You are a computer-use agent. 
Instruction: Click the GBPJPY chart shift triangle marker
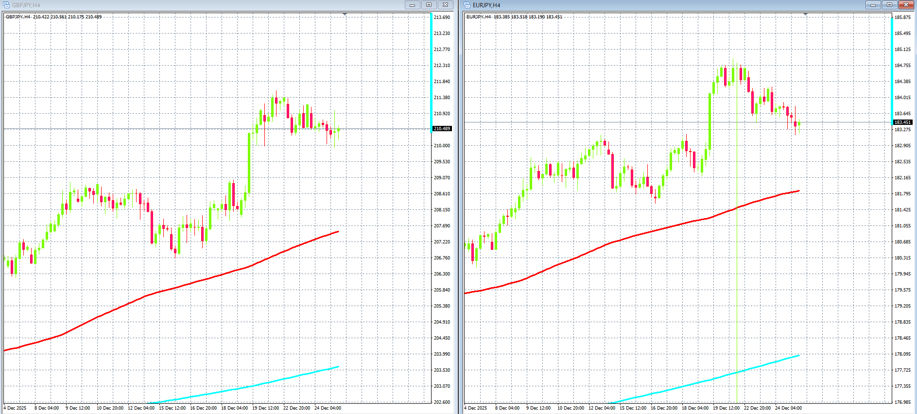[345, 15]
